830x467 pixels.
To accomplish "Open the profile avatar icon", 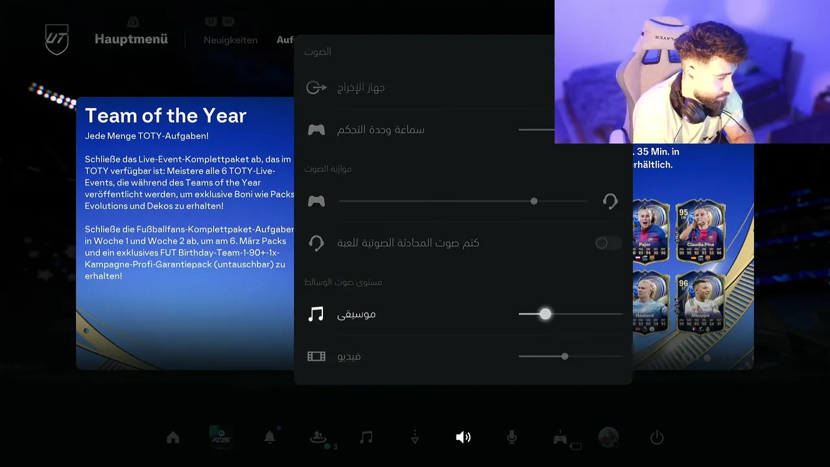I will tap(608, 437).
